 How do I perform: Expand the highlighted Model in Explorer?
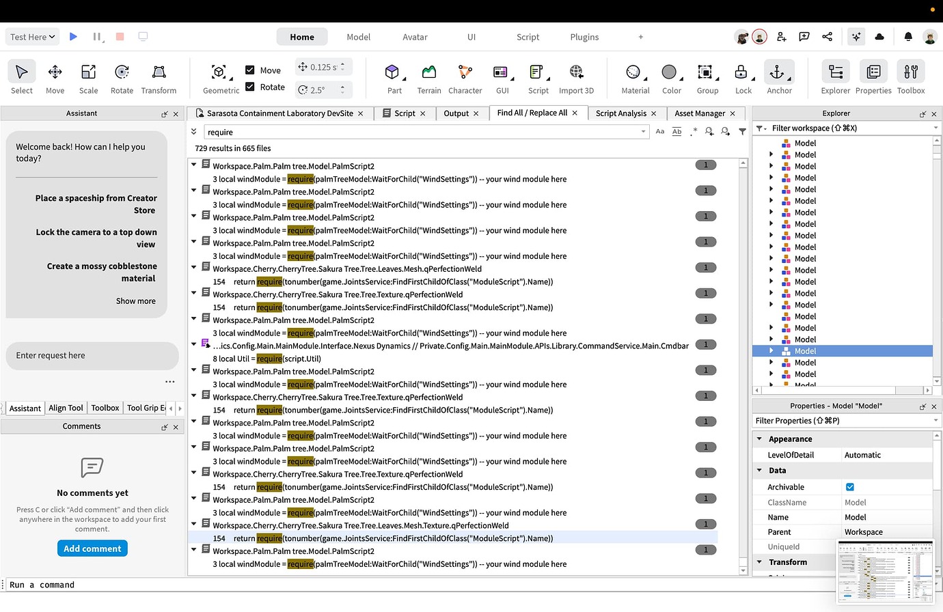click(x=771, y=350)
